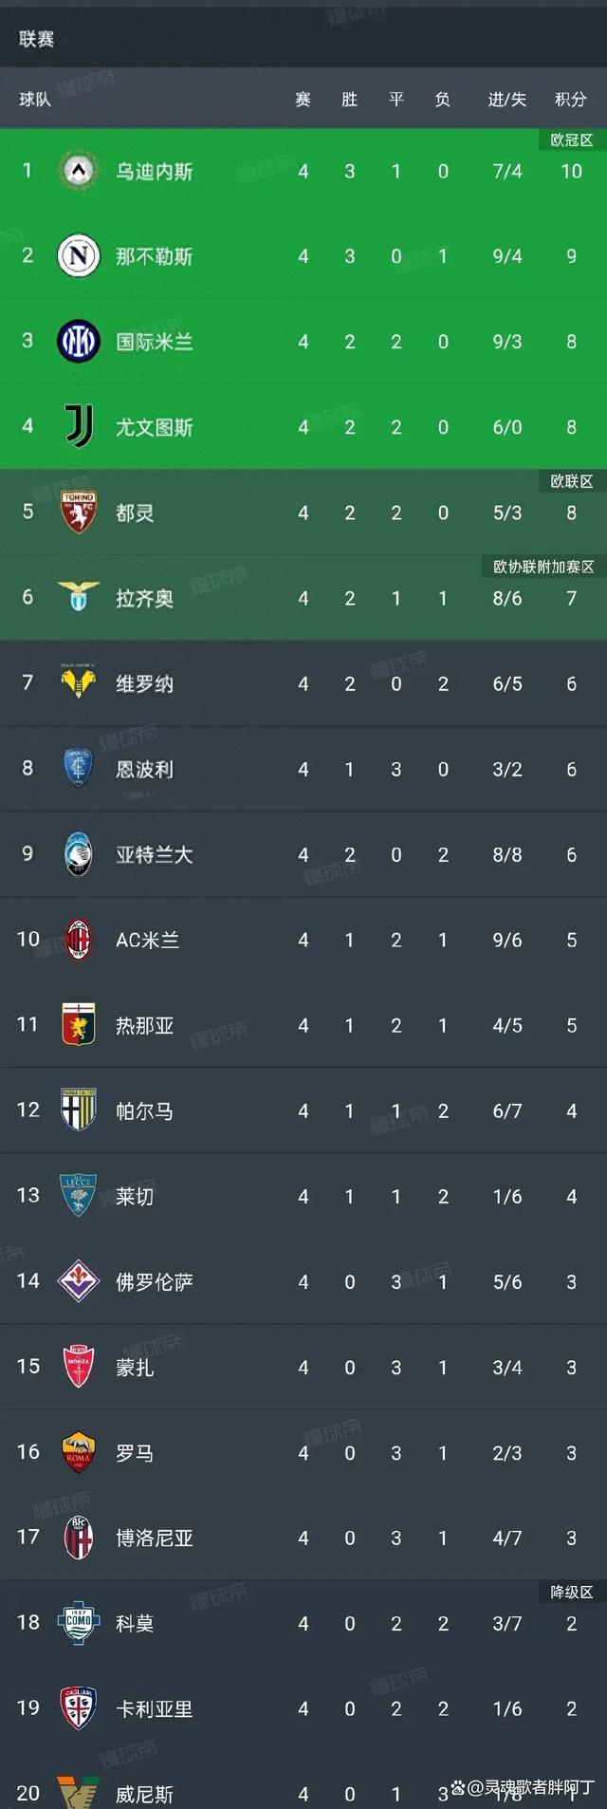Click the Udinese club crest icon
Screen dimensions: 607x1809
(79, 172)
